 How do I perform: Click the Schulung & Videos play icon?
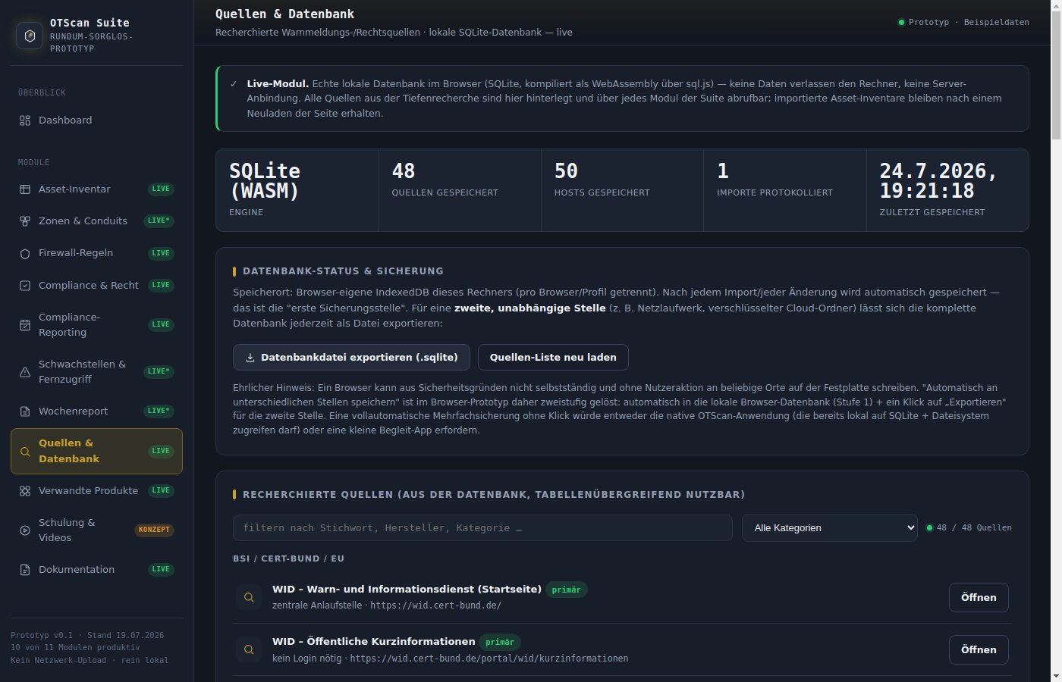tap(25, 530)
